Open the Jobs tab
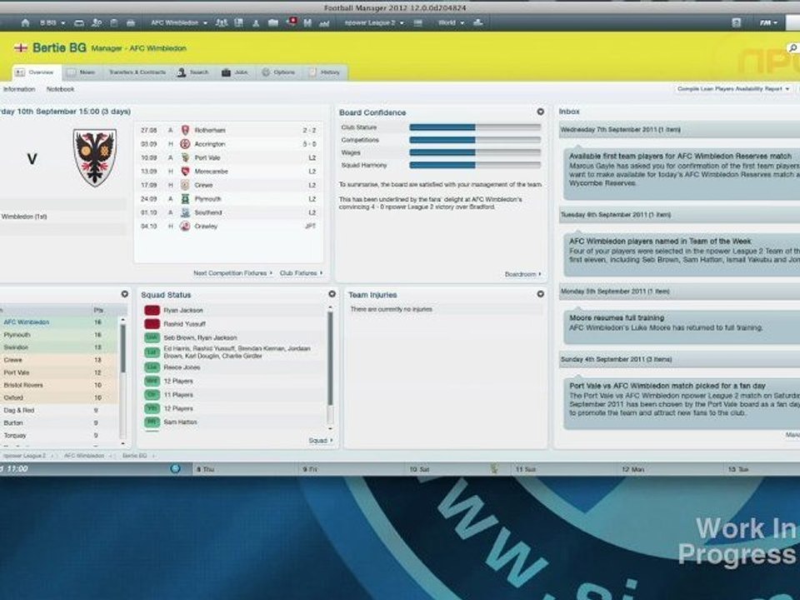Viewport: 800px width, 600px height. pyautogui.click(x=235, y=72)
